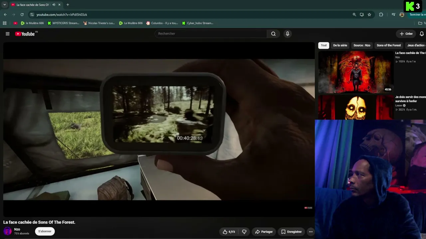Open the media controls toolbar icon

click(x=393, y=15)
